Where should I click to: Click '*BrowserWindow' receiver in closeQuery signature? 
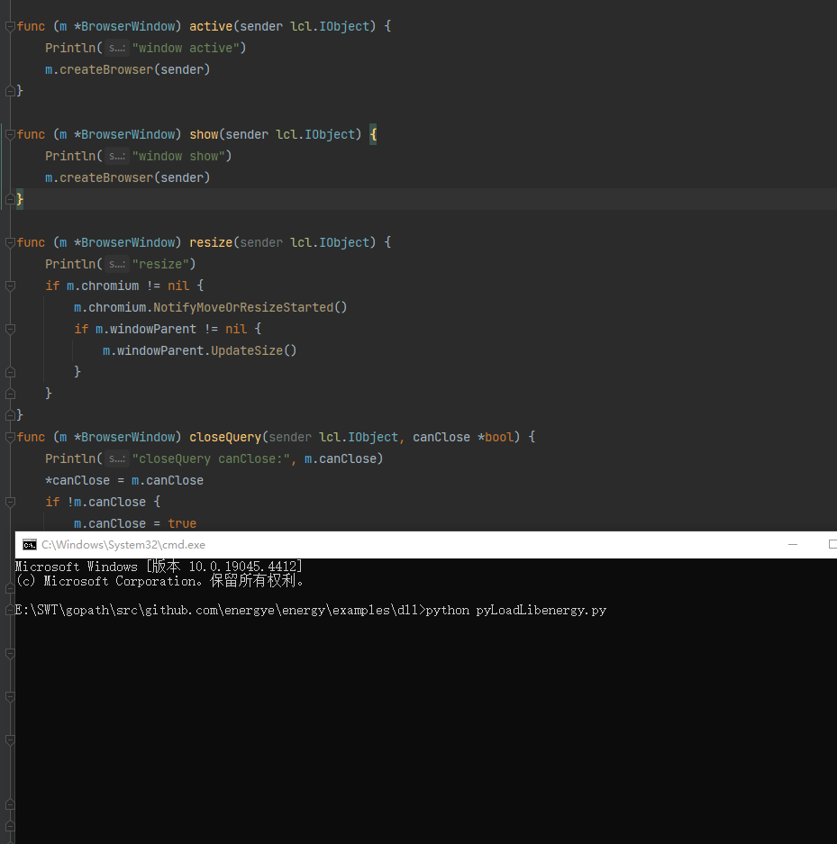pyautogui.click(x=124, y=437)
